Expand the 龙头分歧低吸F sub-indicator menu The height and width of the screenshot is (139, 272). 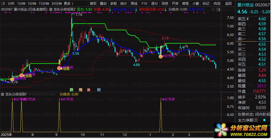click(x=2, y=94)
